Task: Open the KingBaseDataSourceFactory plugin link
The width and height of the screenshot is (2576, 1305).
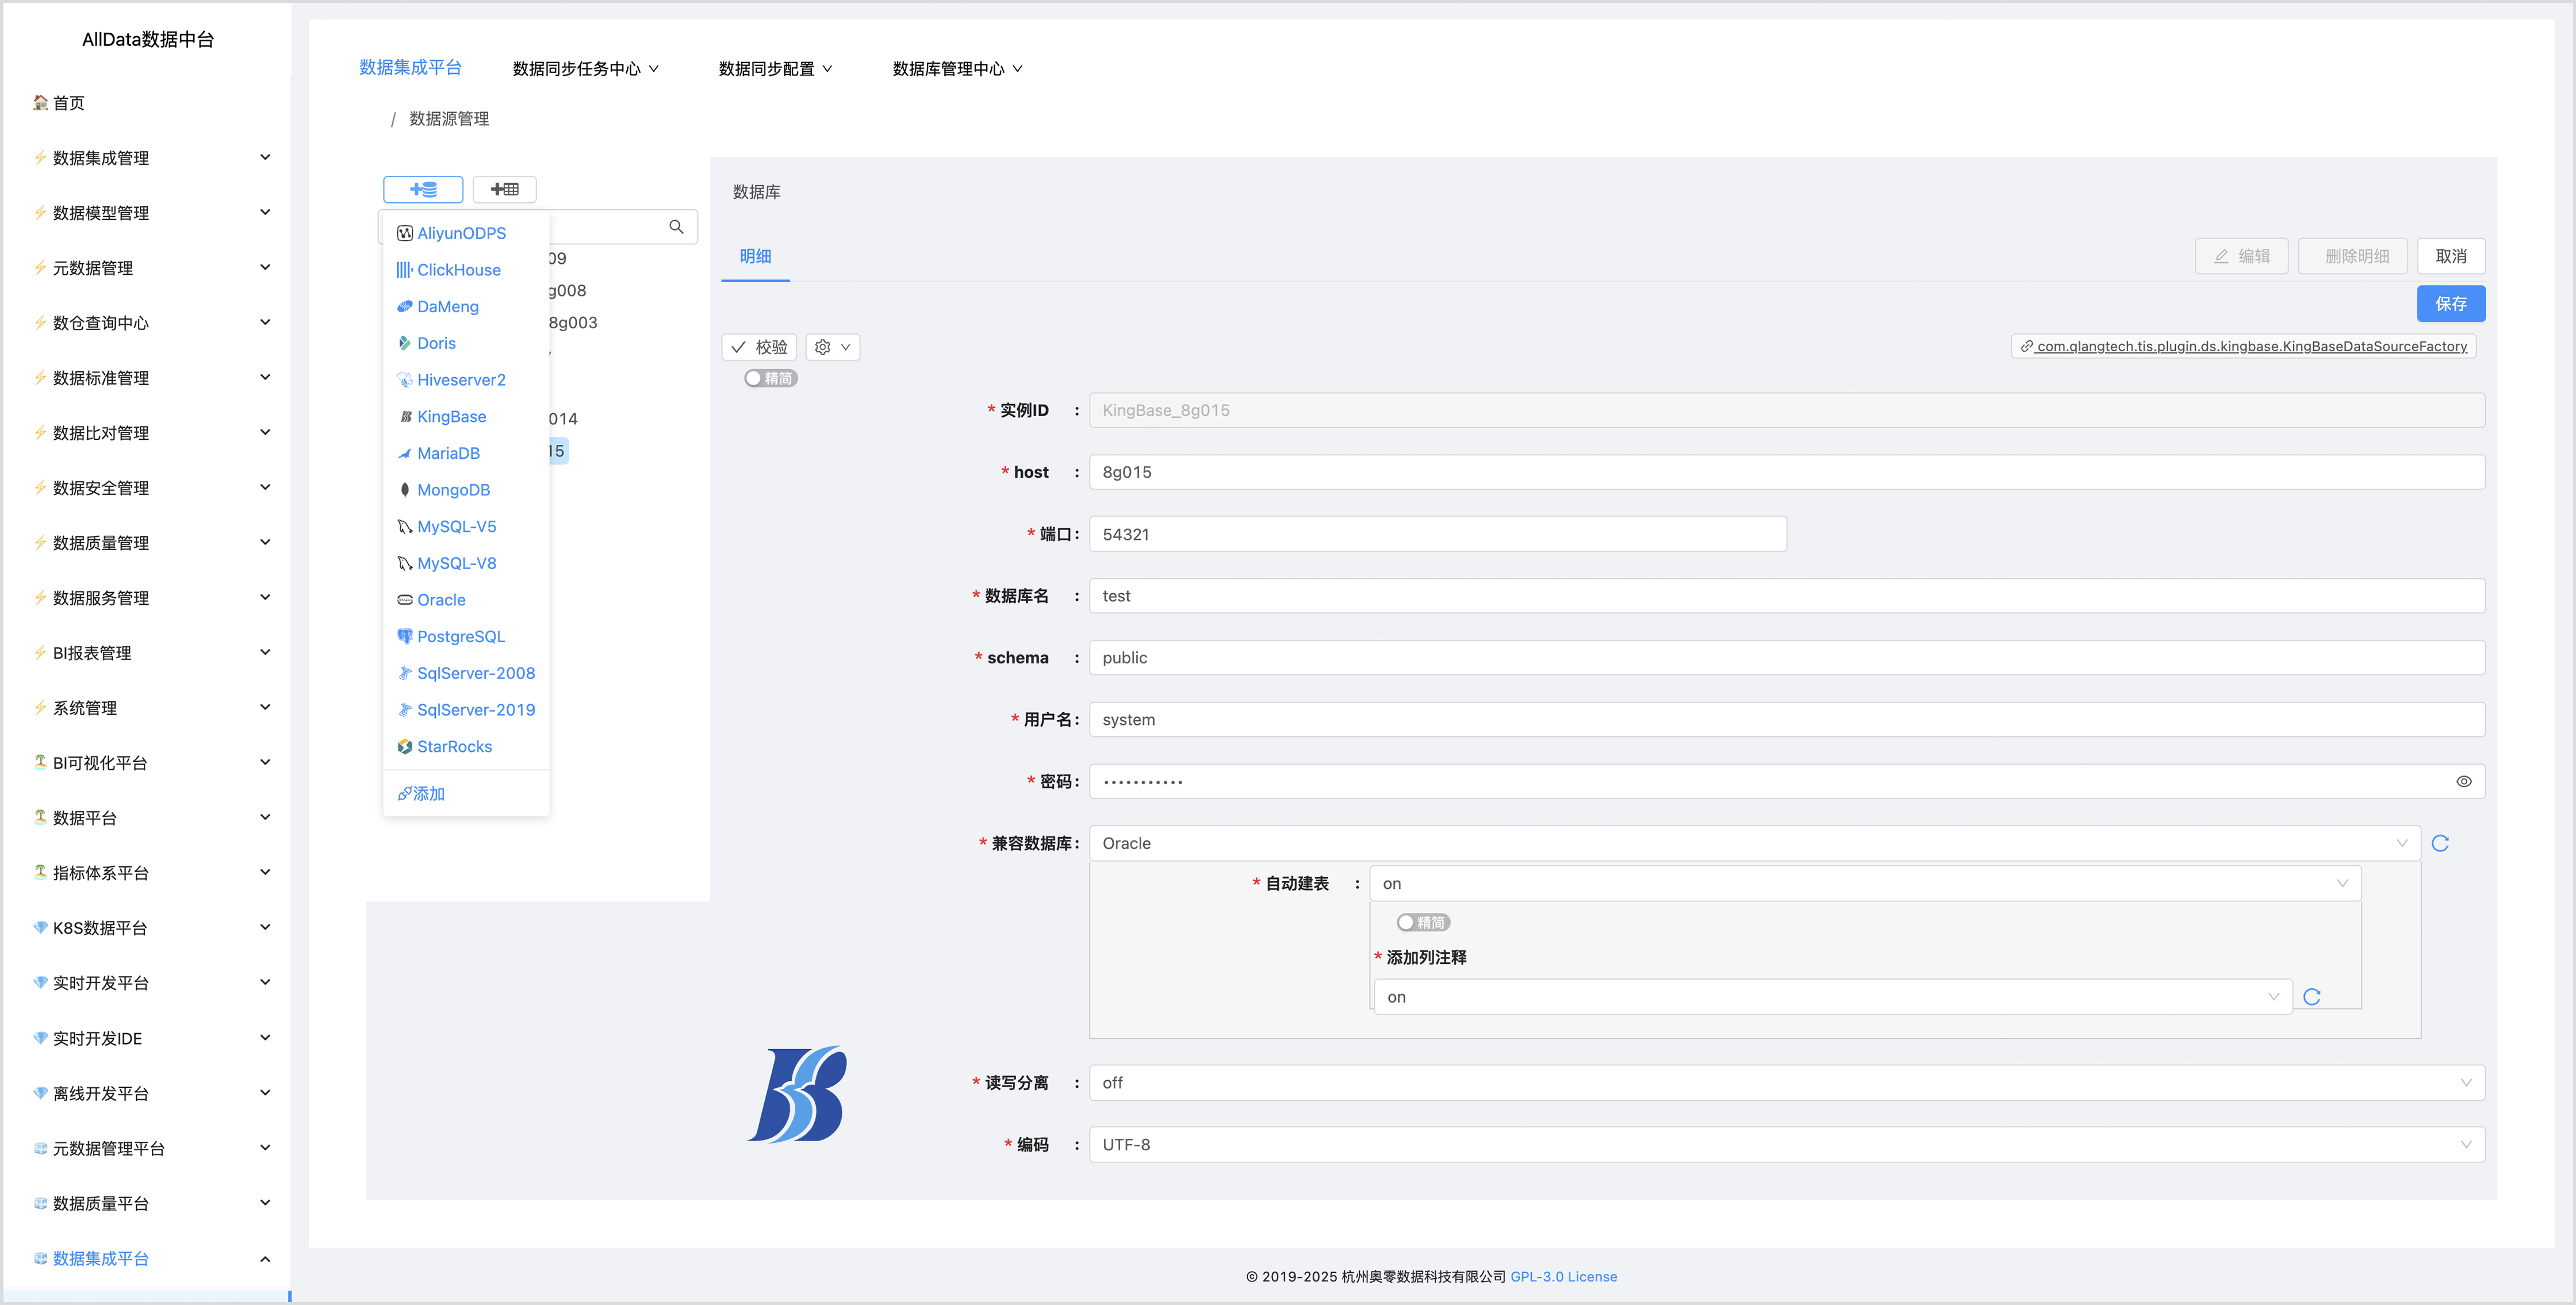Action: (x=2250, y=346)
